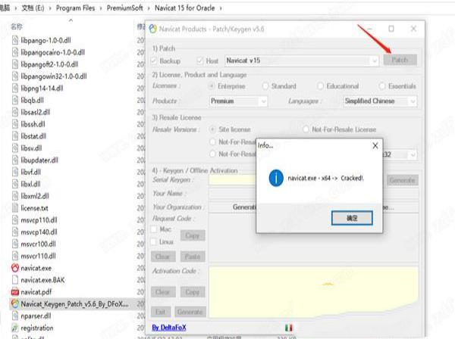Open the By DeltaFoX link
This screenshot has width=455, height=339.
click(169, 328)
